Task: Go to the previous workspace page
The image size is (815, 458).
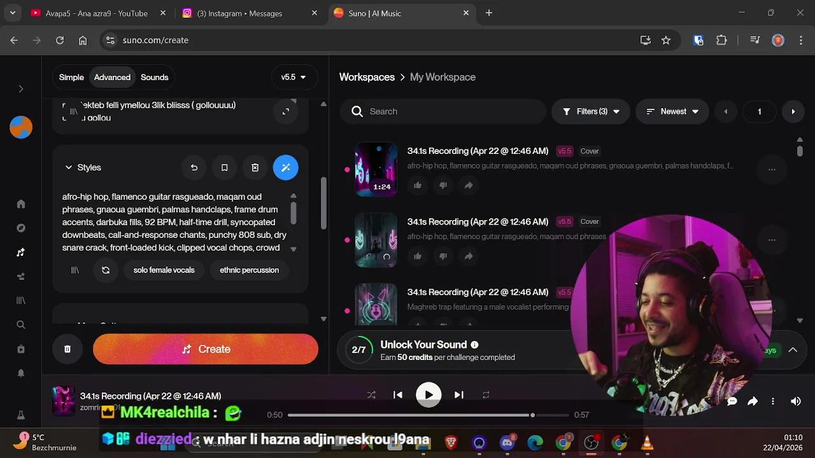Action: point(725,111)
